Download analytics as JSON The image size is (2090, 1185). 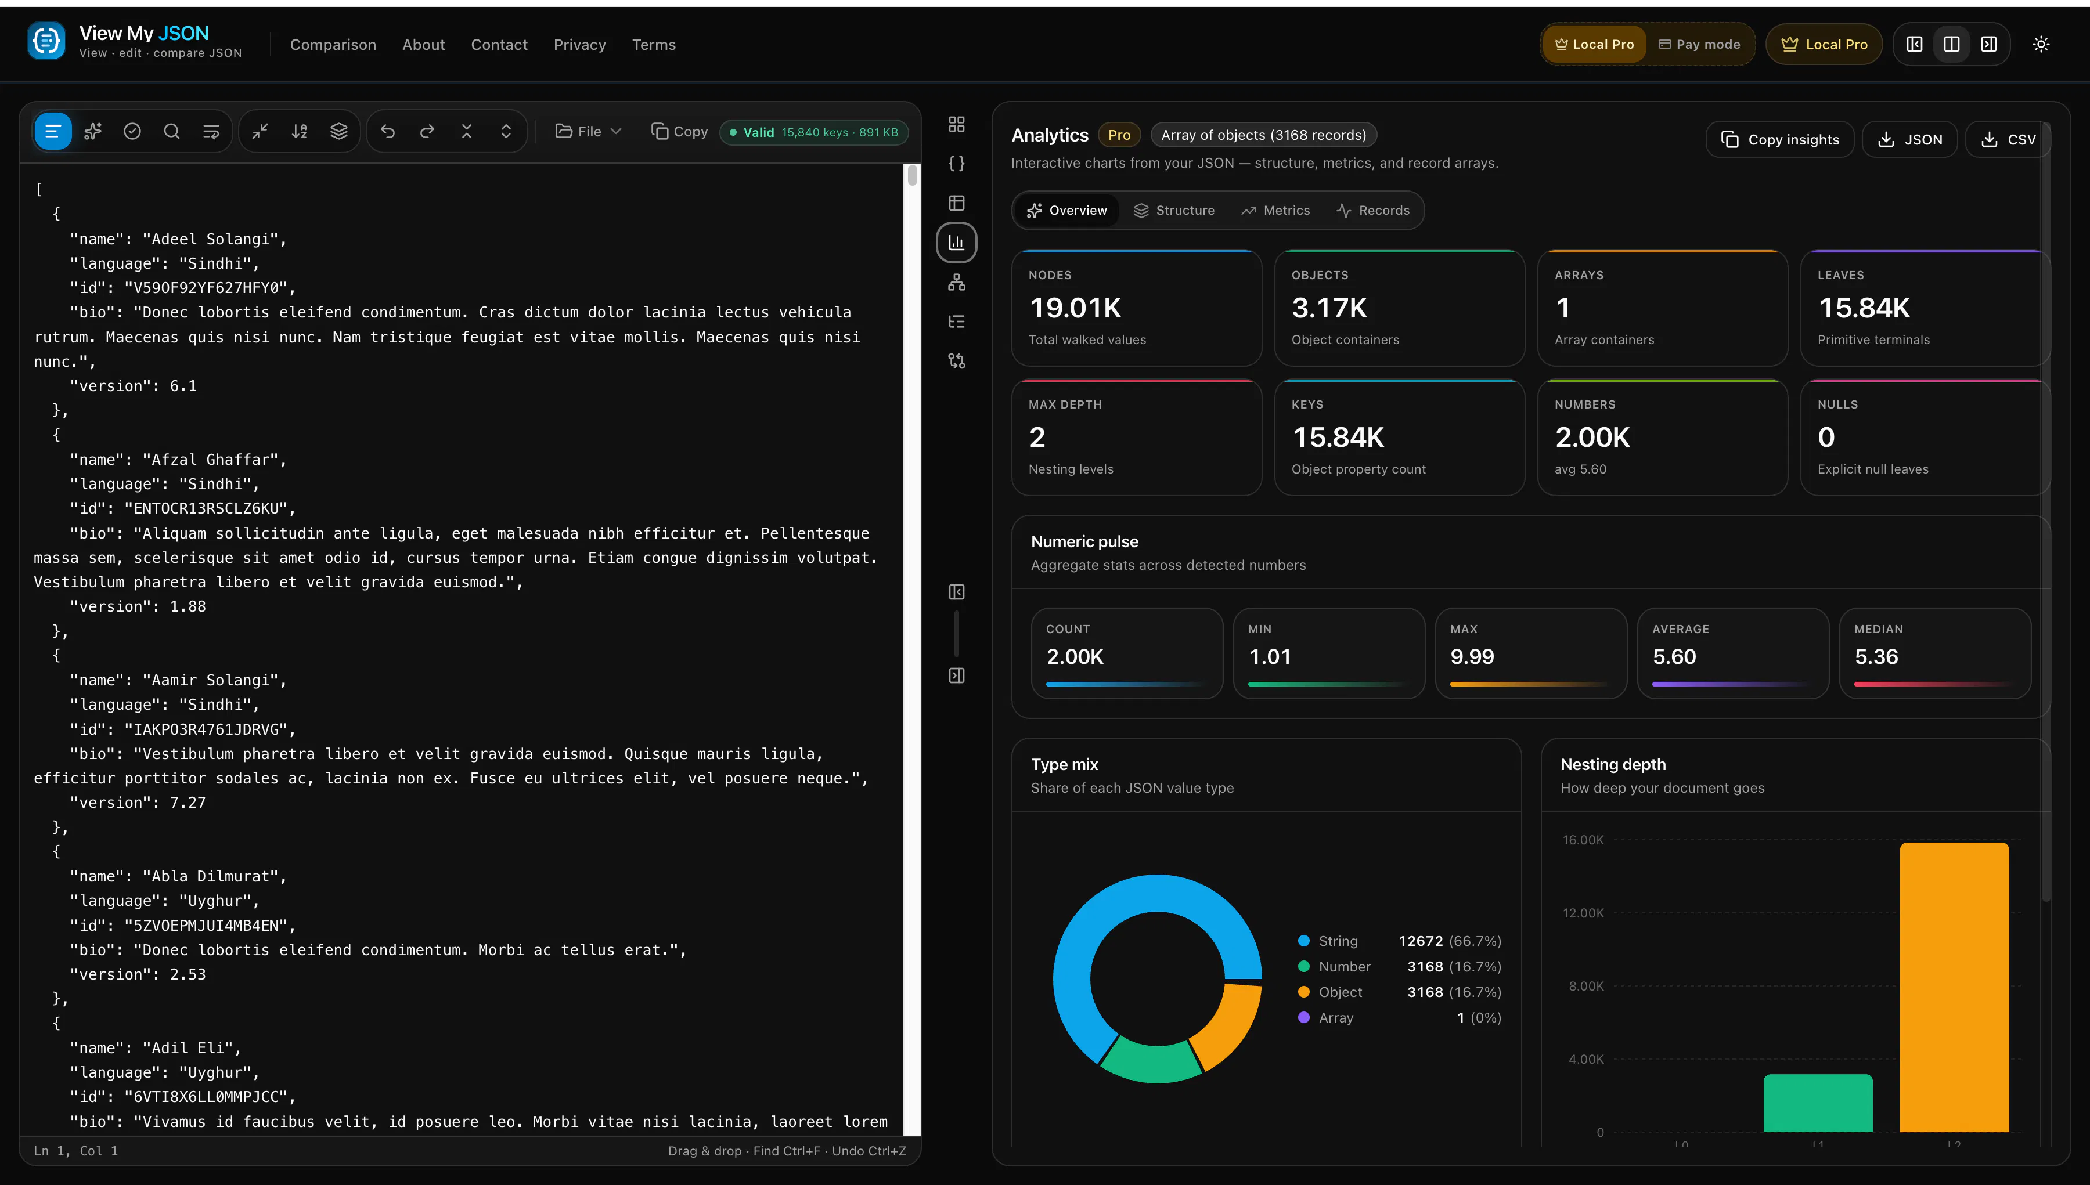[x=1909, y=139]
